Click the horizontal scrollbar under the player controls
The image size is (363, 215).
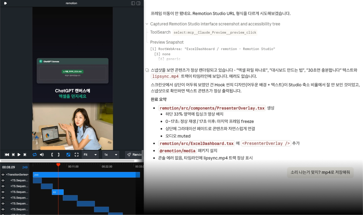67,161
